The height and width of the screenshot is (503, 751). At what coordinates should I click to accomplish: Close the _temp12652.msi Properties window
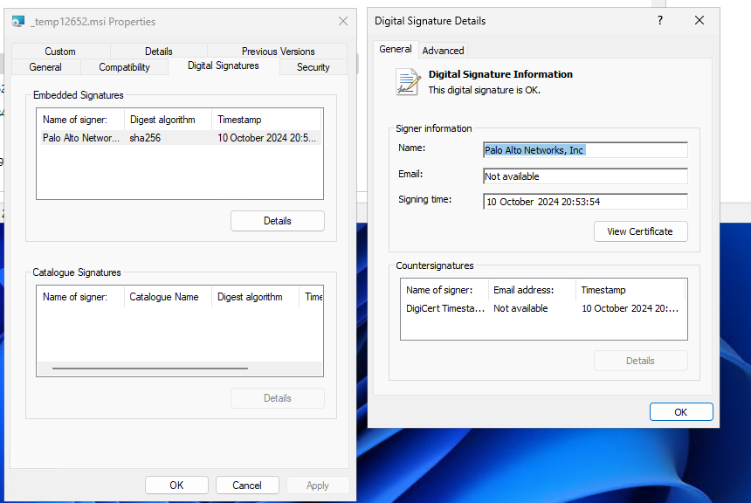(343, 21)
